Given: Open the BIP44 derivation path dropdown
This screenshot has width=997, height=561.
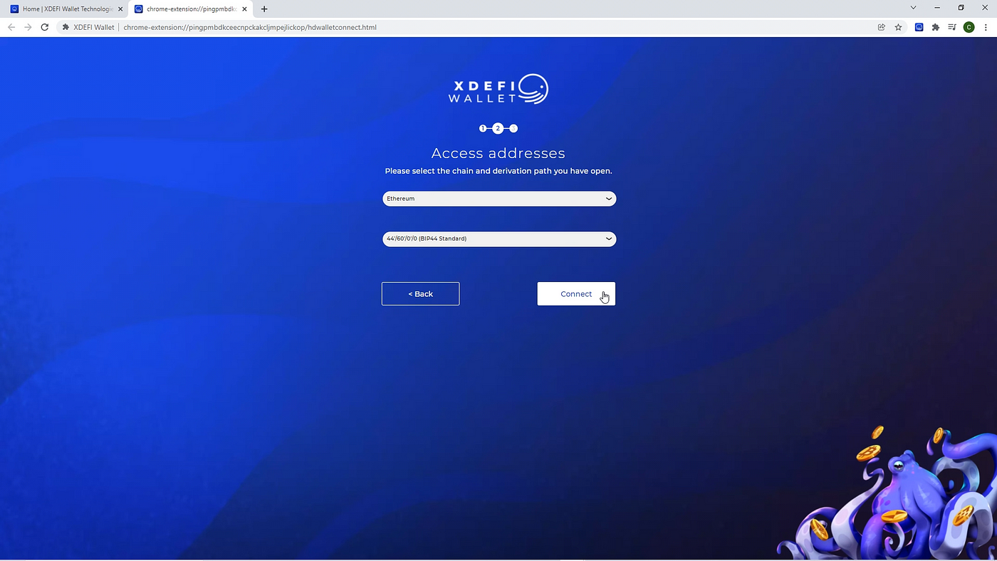Looking at the screenshot, I should (499, 238).
